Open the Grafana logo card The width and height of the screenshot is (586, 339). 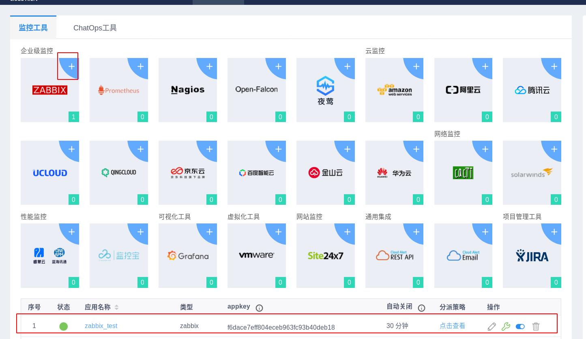(188, 255)
